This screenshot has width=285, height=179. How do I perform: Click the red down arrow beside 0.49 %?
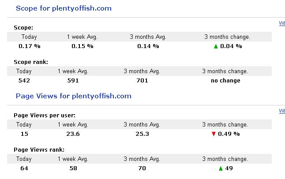pos(214,134)
